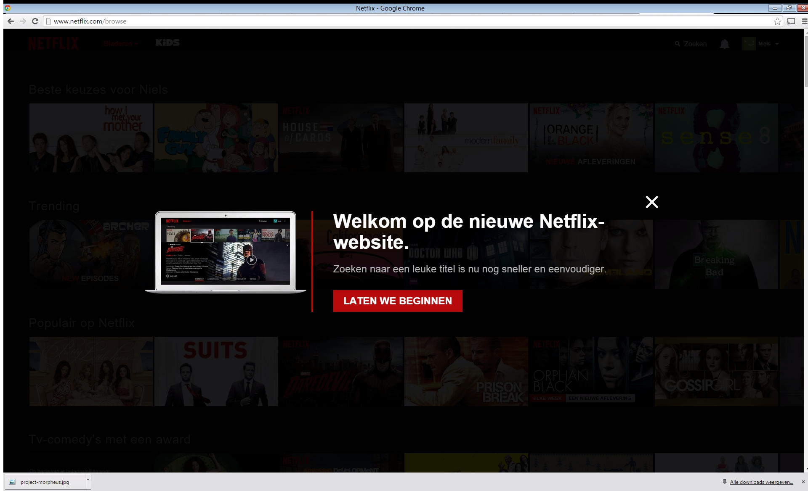Click the cast screen icon
This screenshot has height=491, width=808.
point(791,21)
